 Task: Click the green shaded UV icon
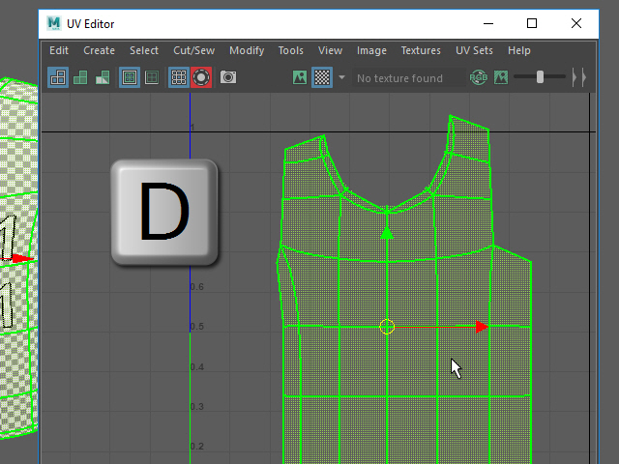pyautogui.click(x=81, y=77)
